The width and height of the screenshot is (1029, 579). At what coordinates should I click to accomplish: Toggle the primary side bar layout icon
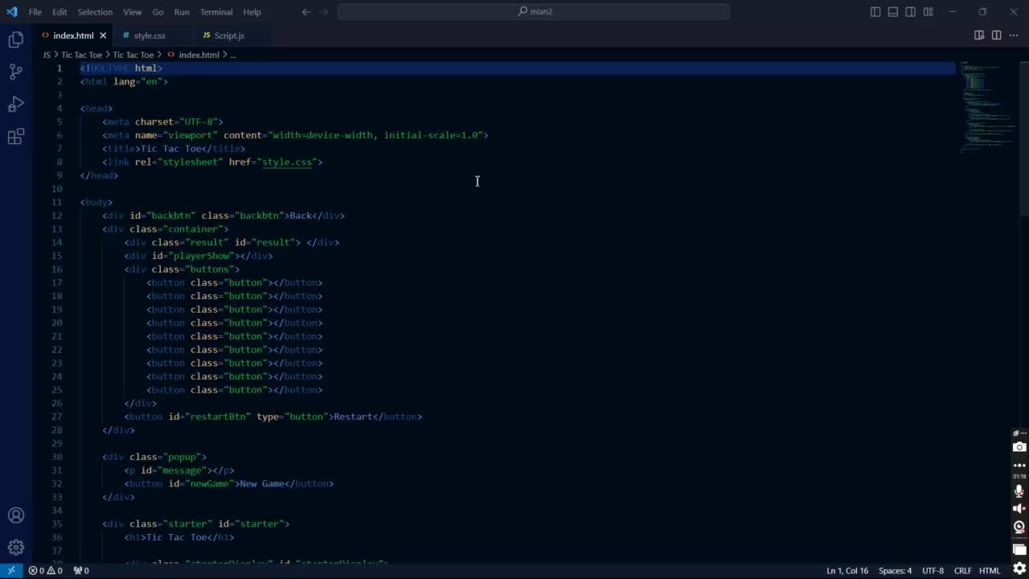click(x=875, y=12)
